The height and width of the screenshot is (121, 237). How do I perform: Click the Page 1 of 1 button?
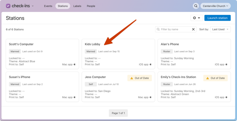[118, 113]
